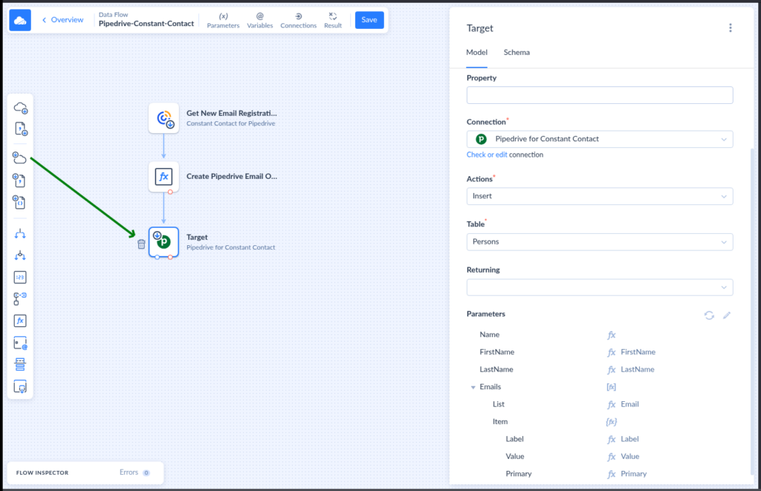The height and width of the screenshot is (491, 761).
Task: Open the Result settings
Action: [332, 20]
